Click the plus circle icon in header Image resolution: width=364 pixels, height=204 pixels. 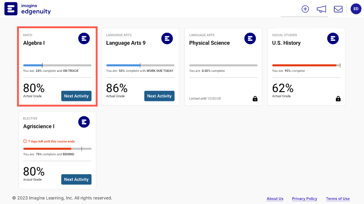point(305,9)
